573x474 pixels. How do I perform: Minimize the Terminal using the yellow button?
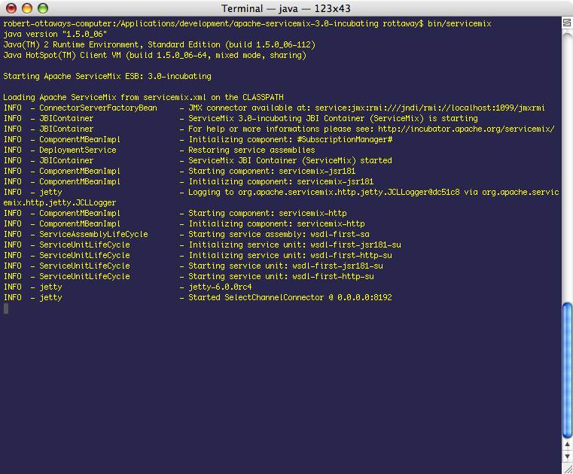coord(27,8)
